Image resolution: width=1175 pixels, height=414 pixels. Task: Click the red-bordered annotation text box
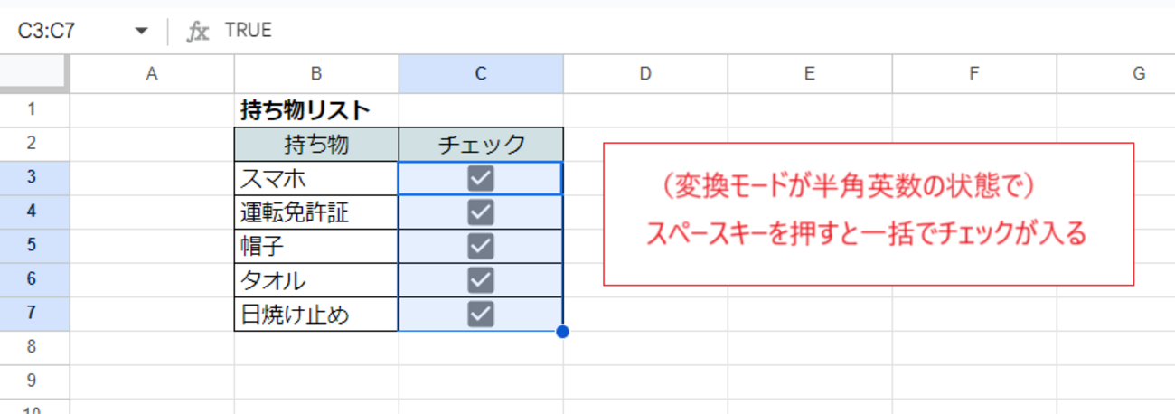click(x=868, y=214)
